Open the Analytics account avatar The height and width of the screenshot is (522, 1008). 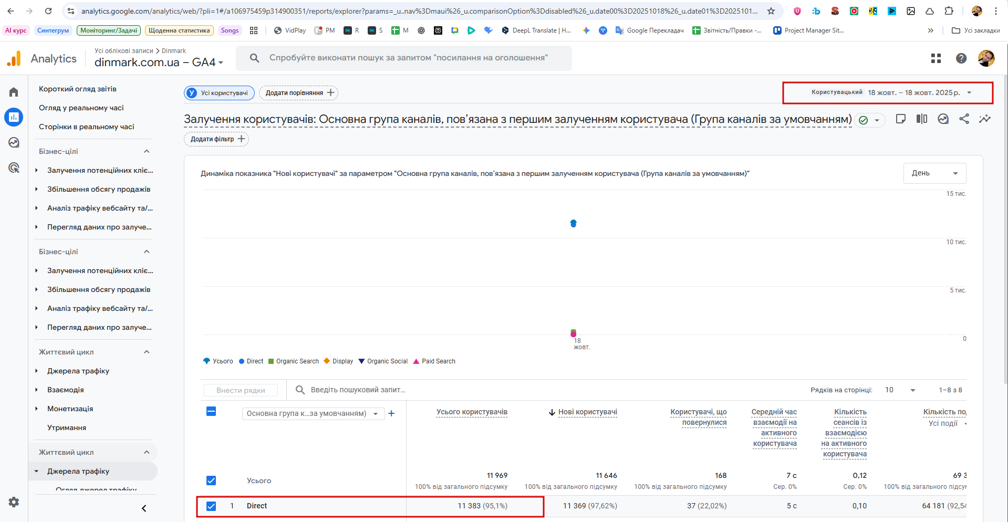click(986, 58)
